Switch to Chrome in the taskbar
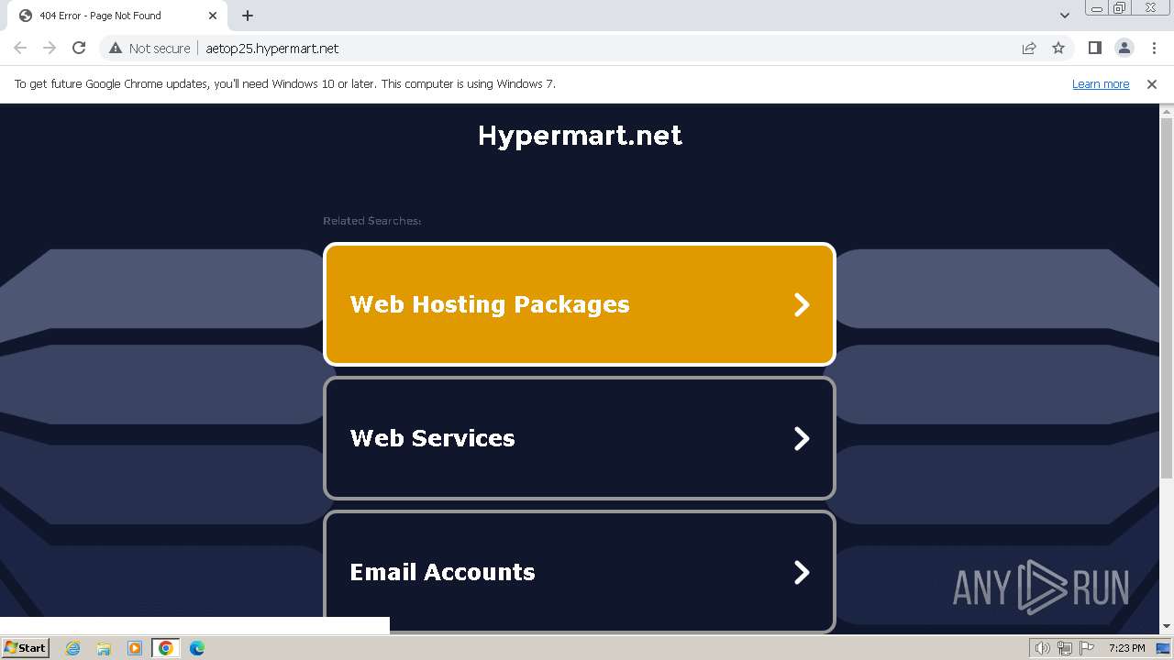Image resolution: width=1174 pixels, height=660 pixels. coord(166,648)
